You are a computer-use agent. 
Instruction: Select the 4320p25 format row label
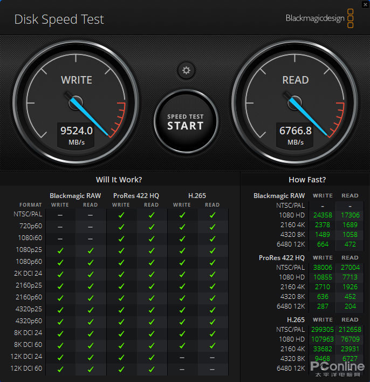(29, 309)
